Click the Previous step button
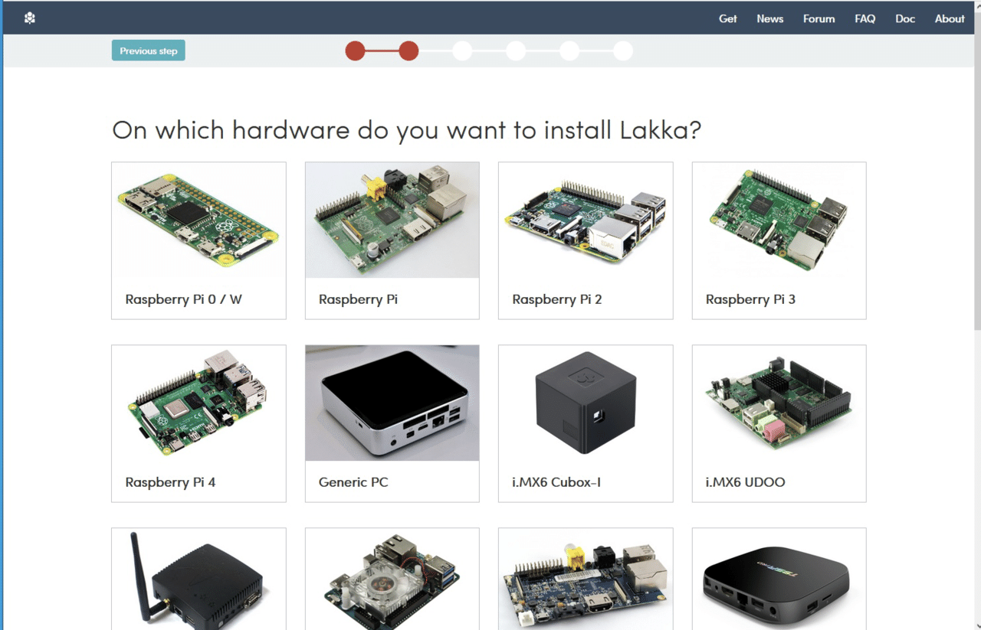This screenshot has height=630, width=981. point(149,51)
